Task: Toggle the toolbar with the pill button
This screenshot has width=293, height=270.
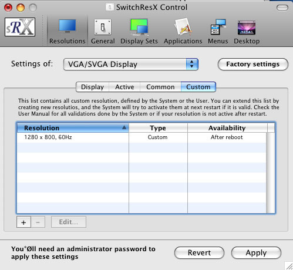Action: pyautogui.click(x=282, y=8)
